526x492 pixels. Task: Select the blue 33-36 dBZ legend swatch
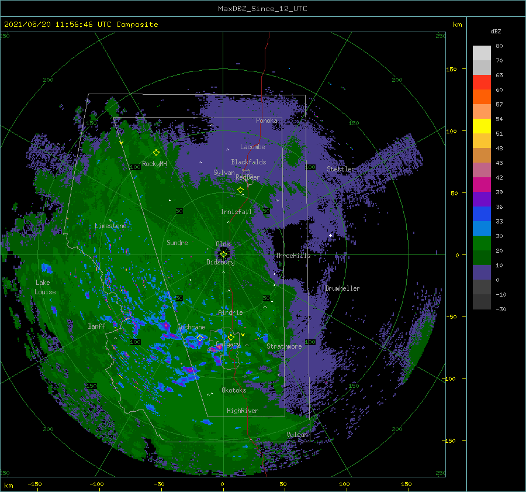(x=482, y=214)
